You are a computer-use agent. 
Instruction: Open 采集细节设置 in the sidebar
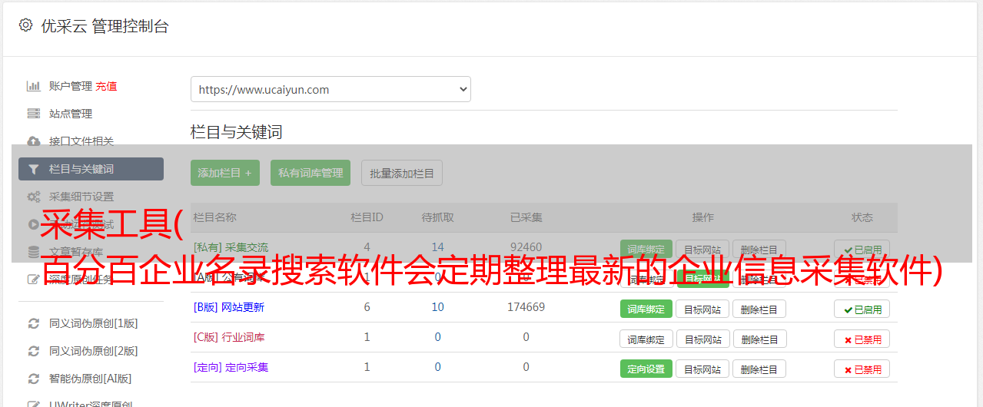tap(81, 197)
